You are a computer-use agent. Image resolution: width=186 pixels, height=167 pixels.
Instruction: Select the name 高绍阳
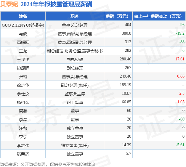pos(23,42)
